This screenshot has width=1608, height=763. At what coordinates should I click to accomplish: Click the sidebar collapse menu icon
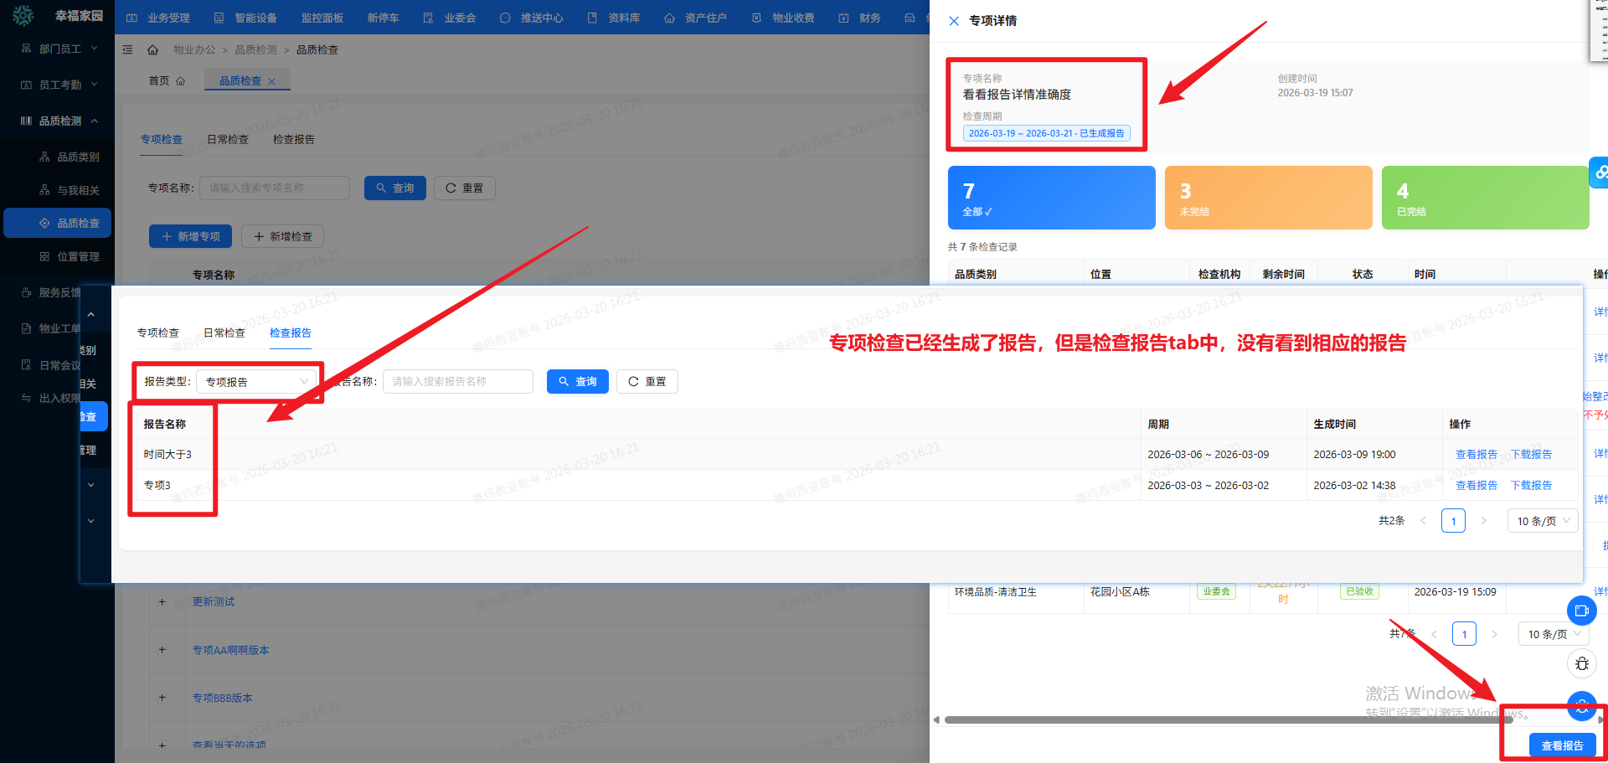pyautogui.click(x=128, y=50)
